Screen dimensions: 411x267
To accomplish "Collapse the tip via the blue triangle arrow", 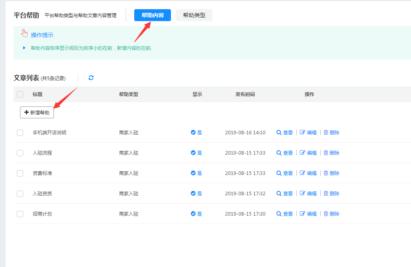I will [x=24, y=48].
